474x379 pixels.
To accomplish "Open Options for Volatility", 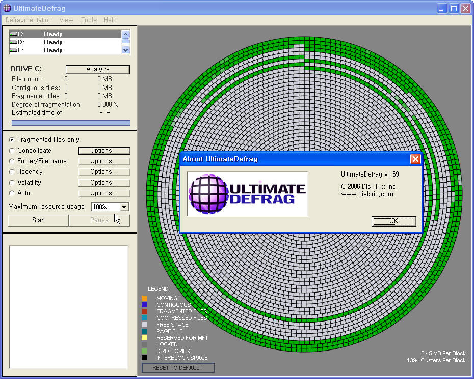I will 104,183.
